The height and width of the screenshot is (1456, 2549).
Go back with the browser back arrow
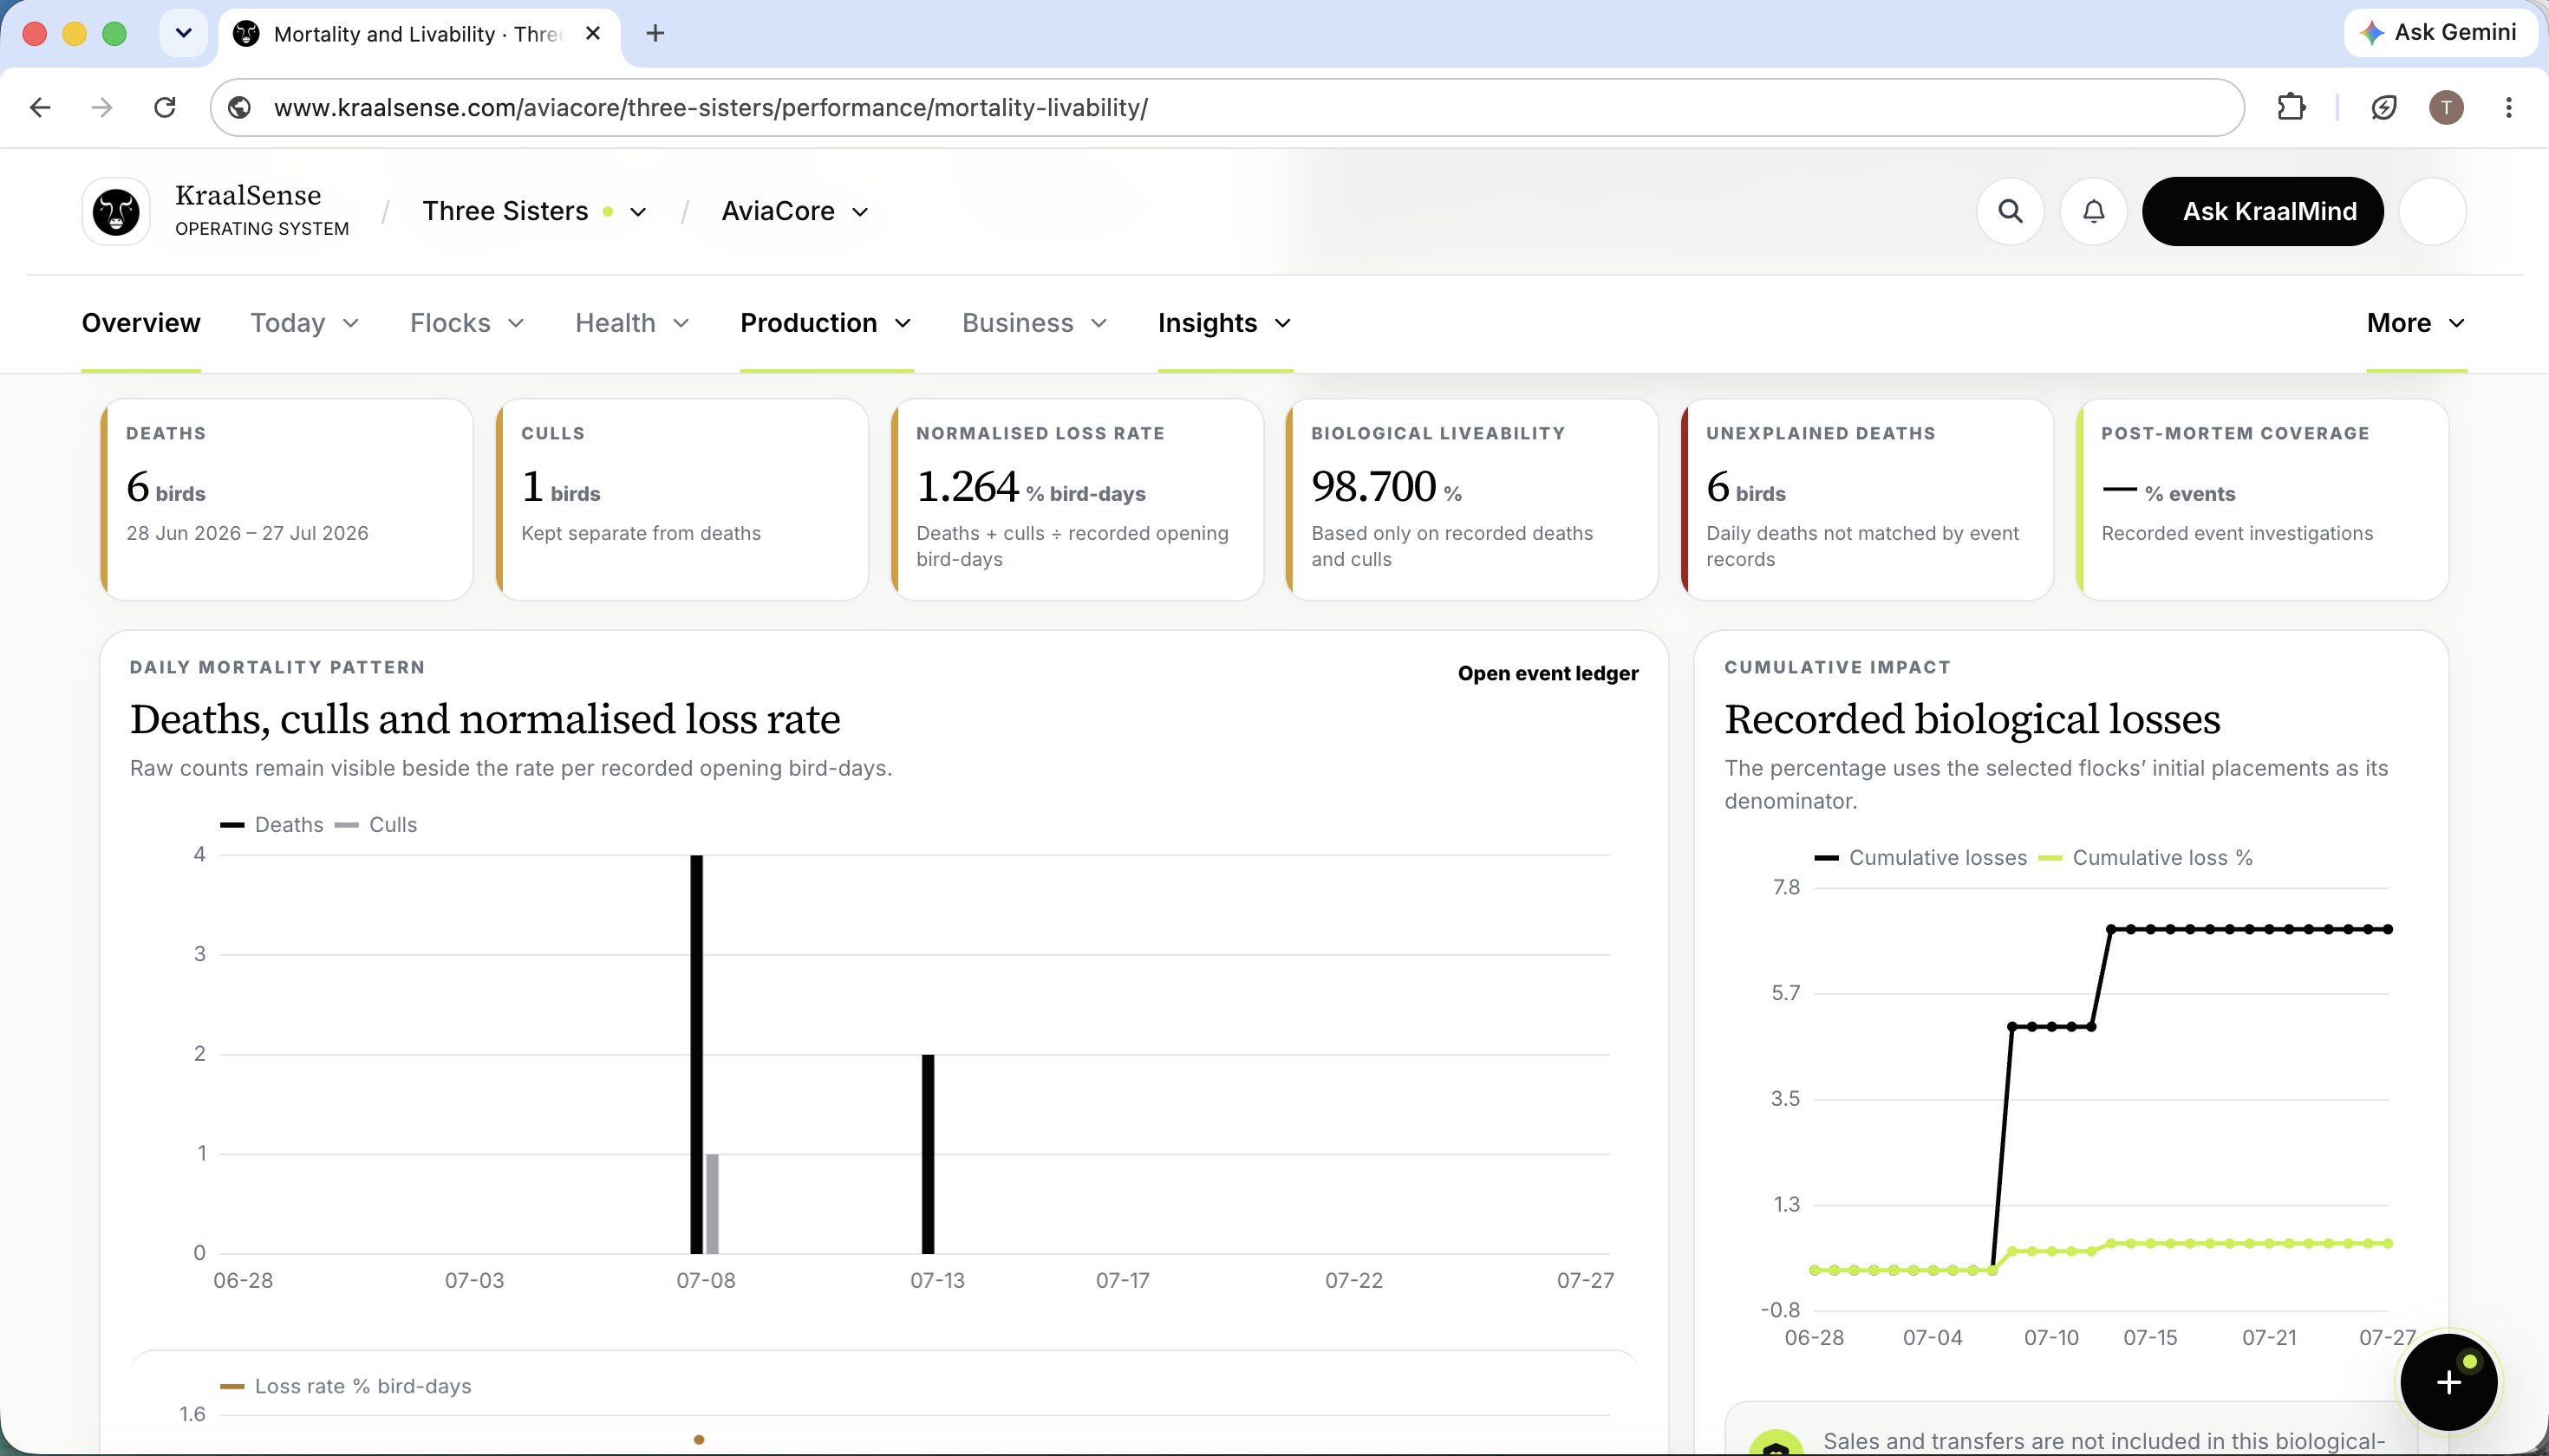click(x=40, y=107)
